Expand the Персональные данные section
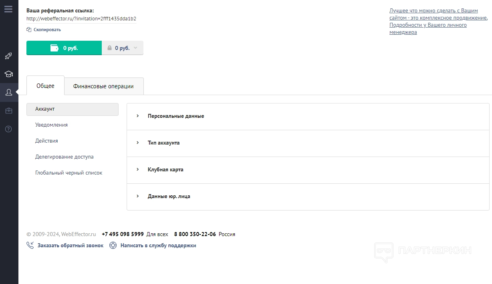The width and height of the screenshot is (492, 284). coord(175,116)
